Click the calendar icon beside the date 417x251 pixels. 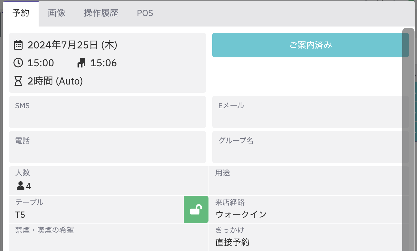click(18, 45)
